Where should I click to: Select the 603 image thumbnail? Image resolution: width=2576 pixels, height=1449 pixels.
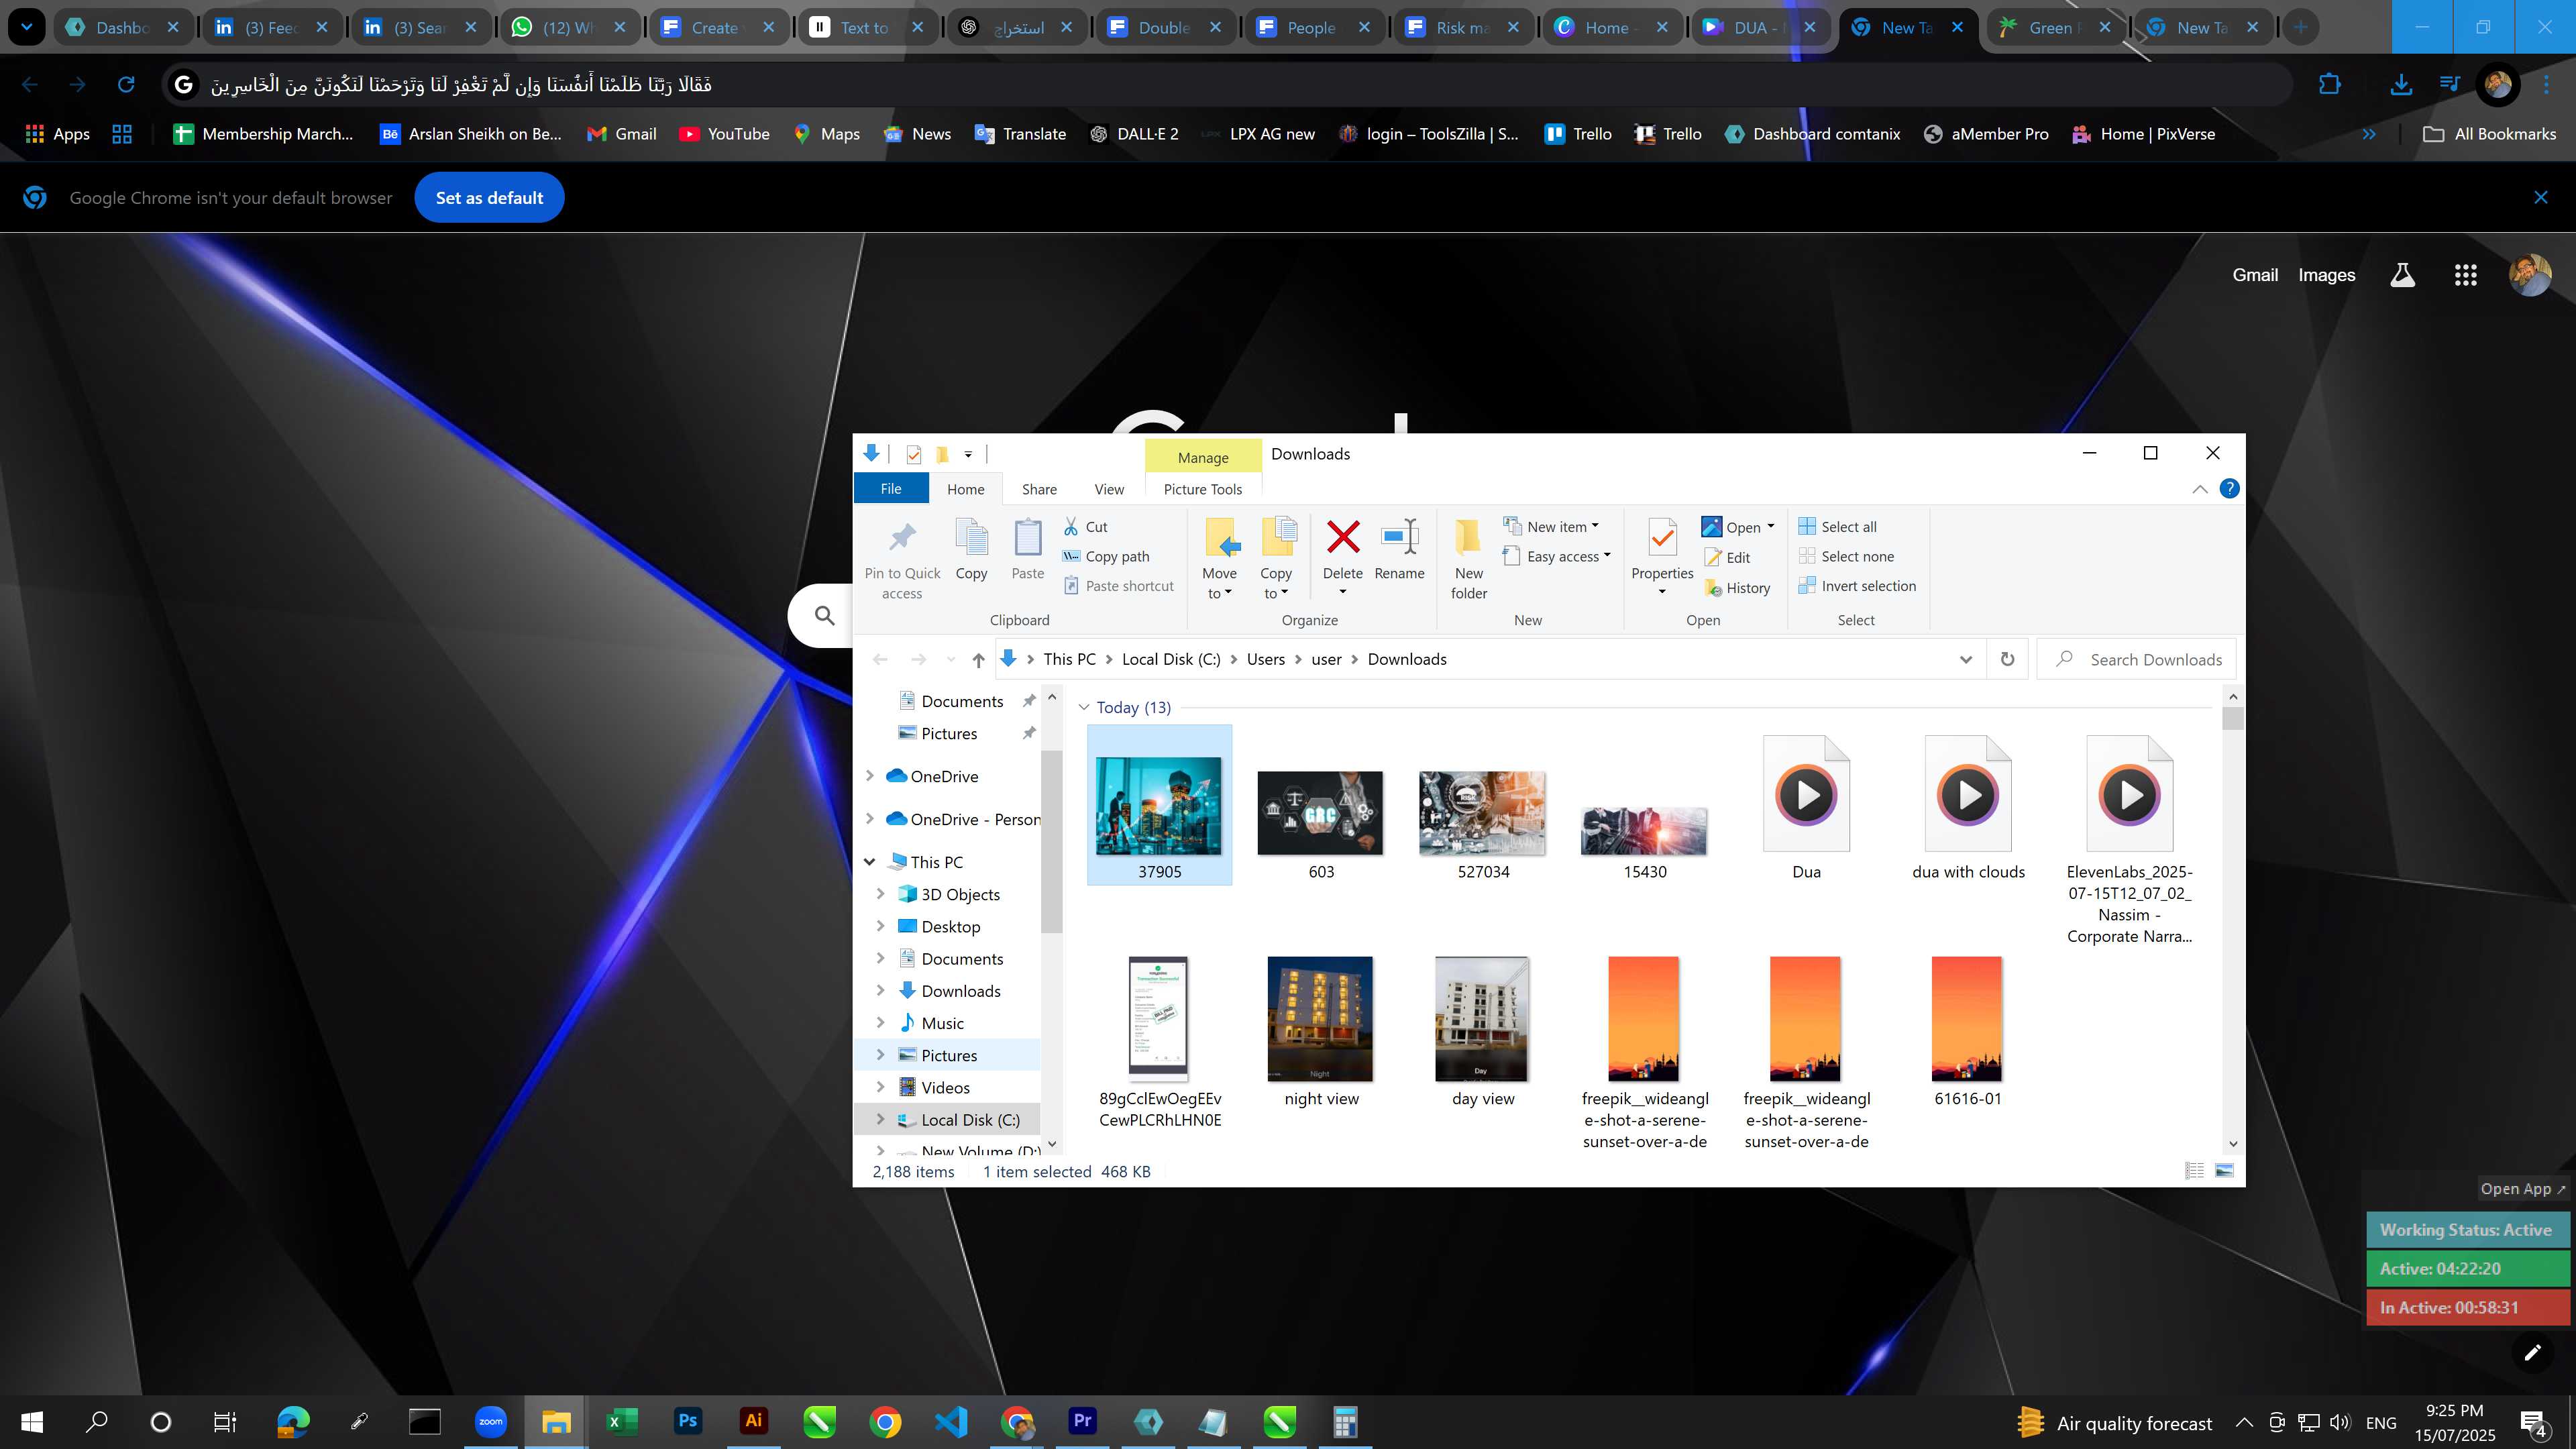[x=1320, y=813]
